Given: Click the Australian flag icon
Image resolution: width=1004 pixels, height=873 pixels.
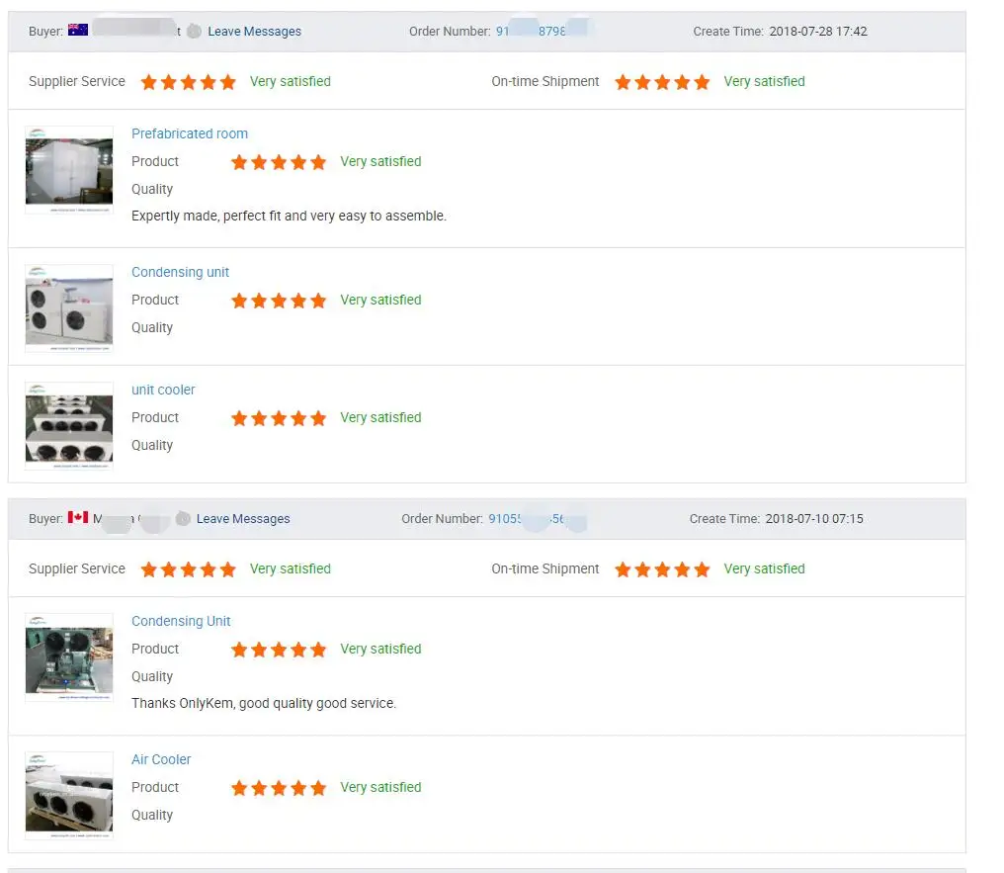Looking at the screenshot, I should 78,30.
